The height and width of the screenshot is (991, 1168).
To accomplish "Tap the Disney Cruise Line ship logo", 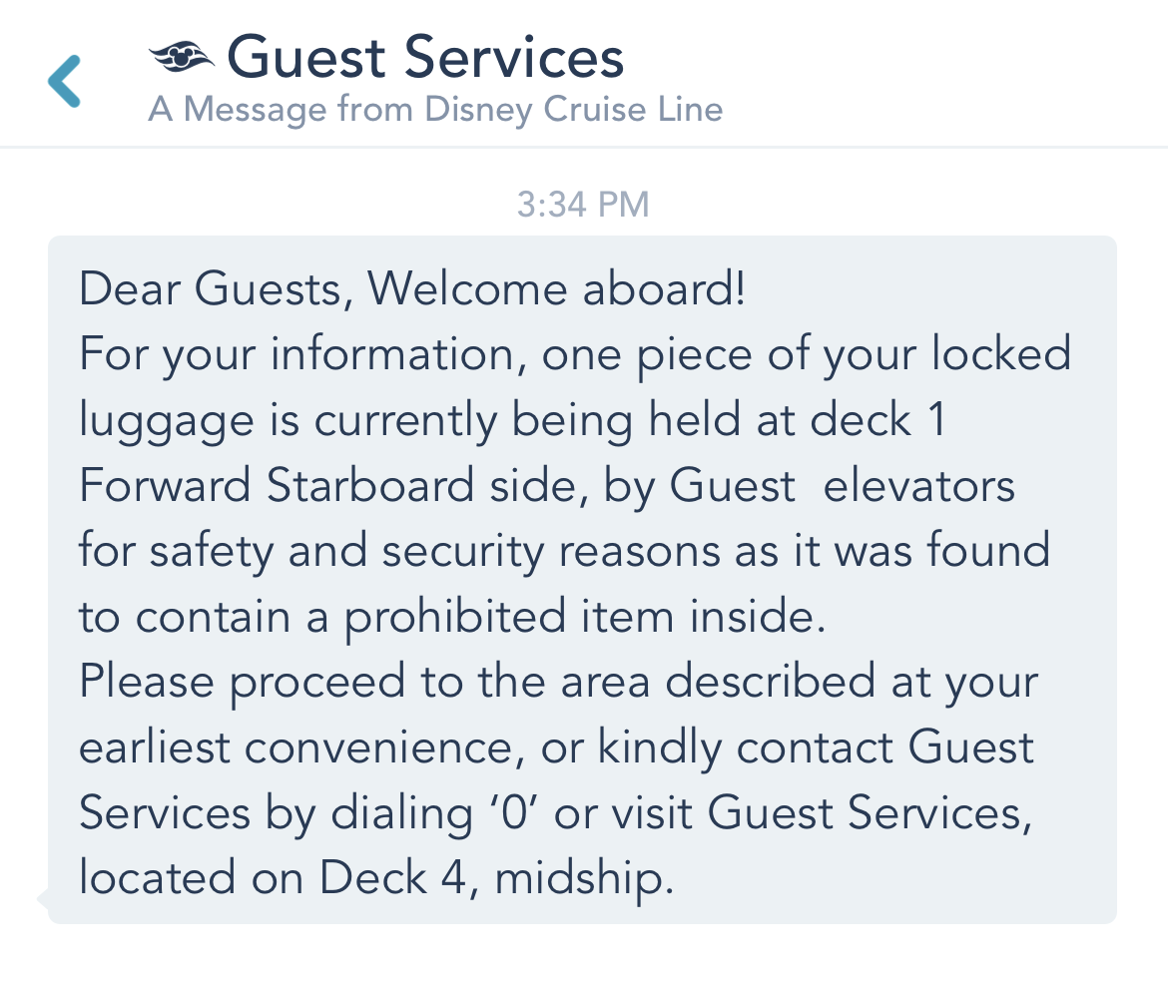I will click(x=182, y=57).
